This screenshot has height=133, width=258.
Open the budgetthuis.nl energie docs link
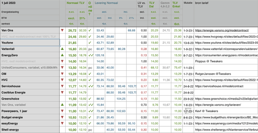(226, 118)
